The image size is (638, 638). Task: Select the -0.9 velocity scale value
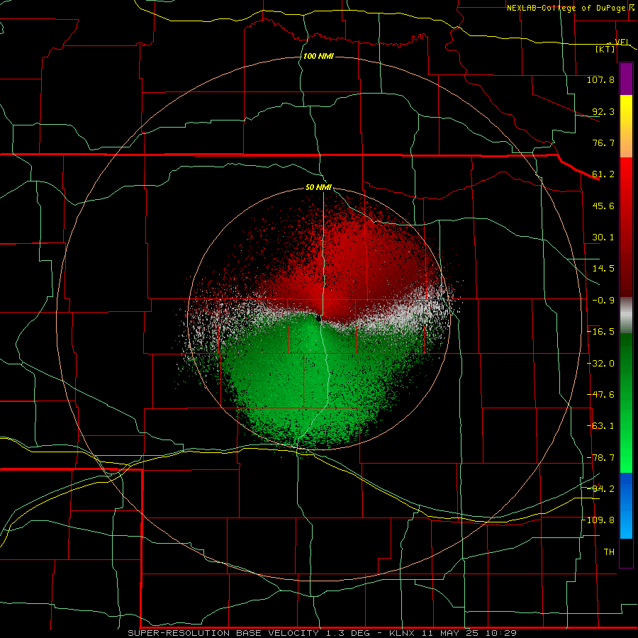pyautogui.click(x=603, y=301)
